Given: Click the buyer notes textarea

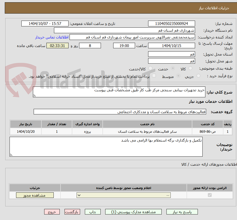Looking at the screenshot, I should coord(106,147).
